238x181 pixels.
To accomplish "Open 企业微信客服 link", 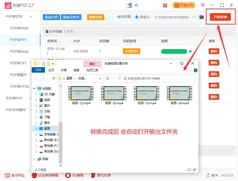I will [x=45, y=175].
